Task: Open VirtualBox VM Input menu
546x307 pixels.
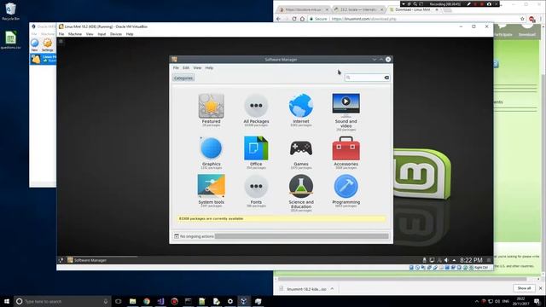Action: coord(102,34)
